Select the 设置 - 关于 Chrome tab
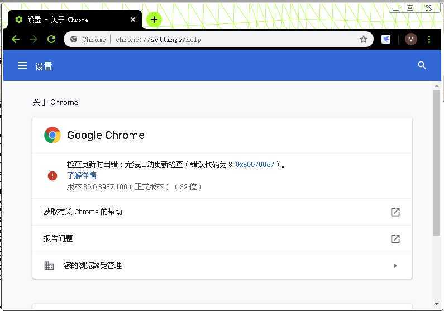 pos(74,20)
